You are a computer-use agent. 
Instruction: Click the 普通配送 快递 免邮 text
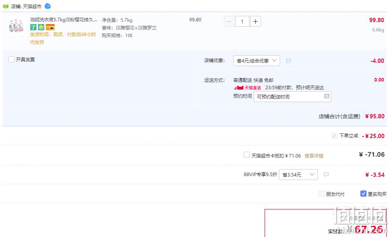click(x=253, y=80)
